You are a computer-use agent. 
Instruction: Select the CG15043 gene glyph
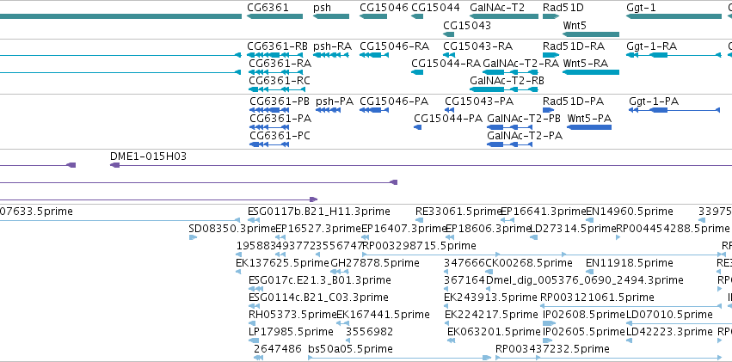449,34
